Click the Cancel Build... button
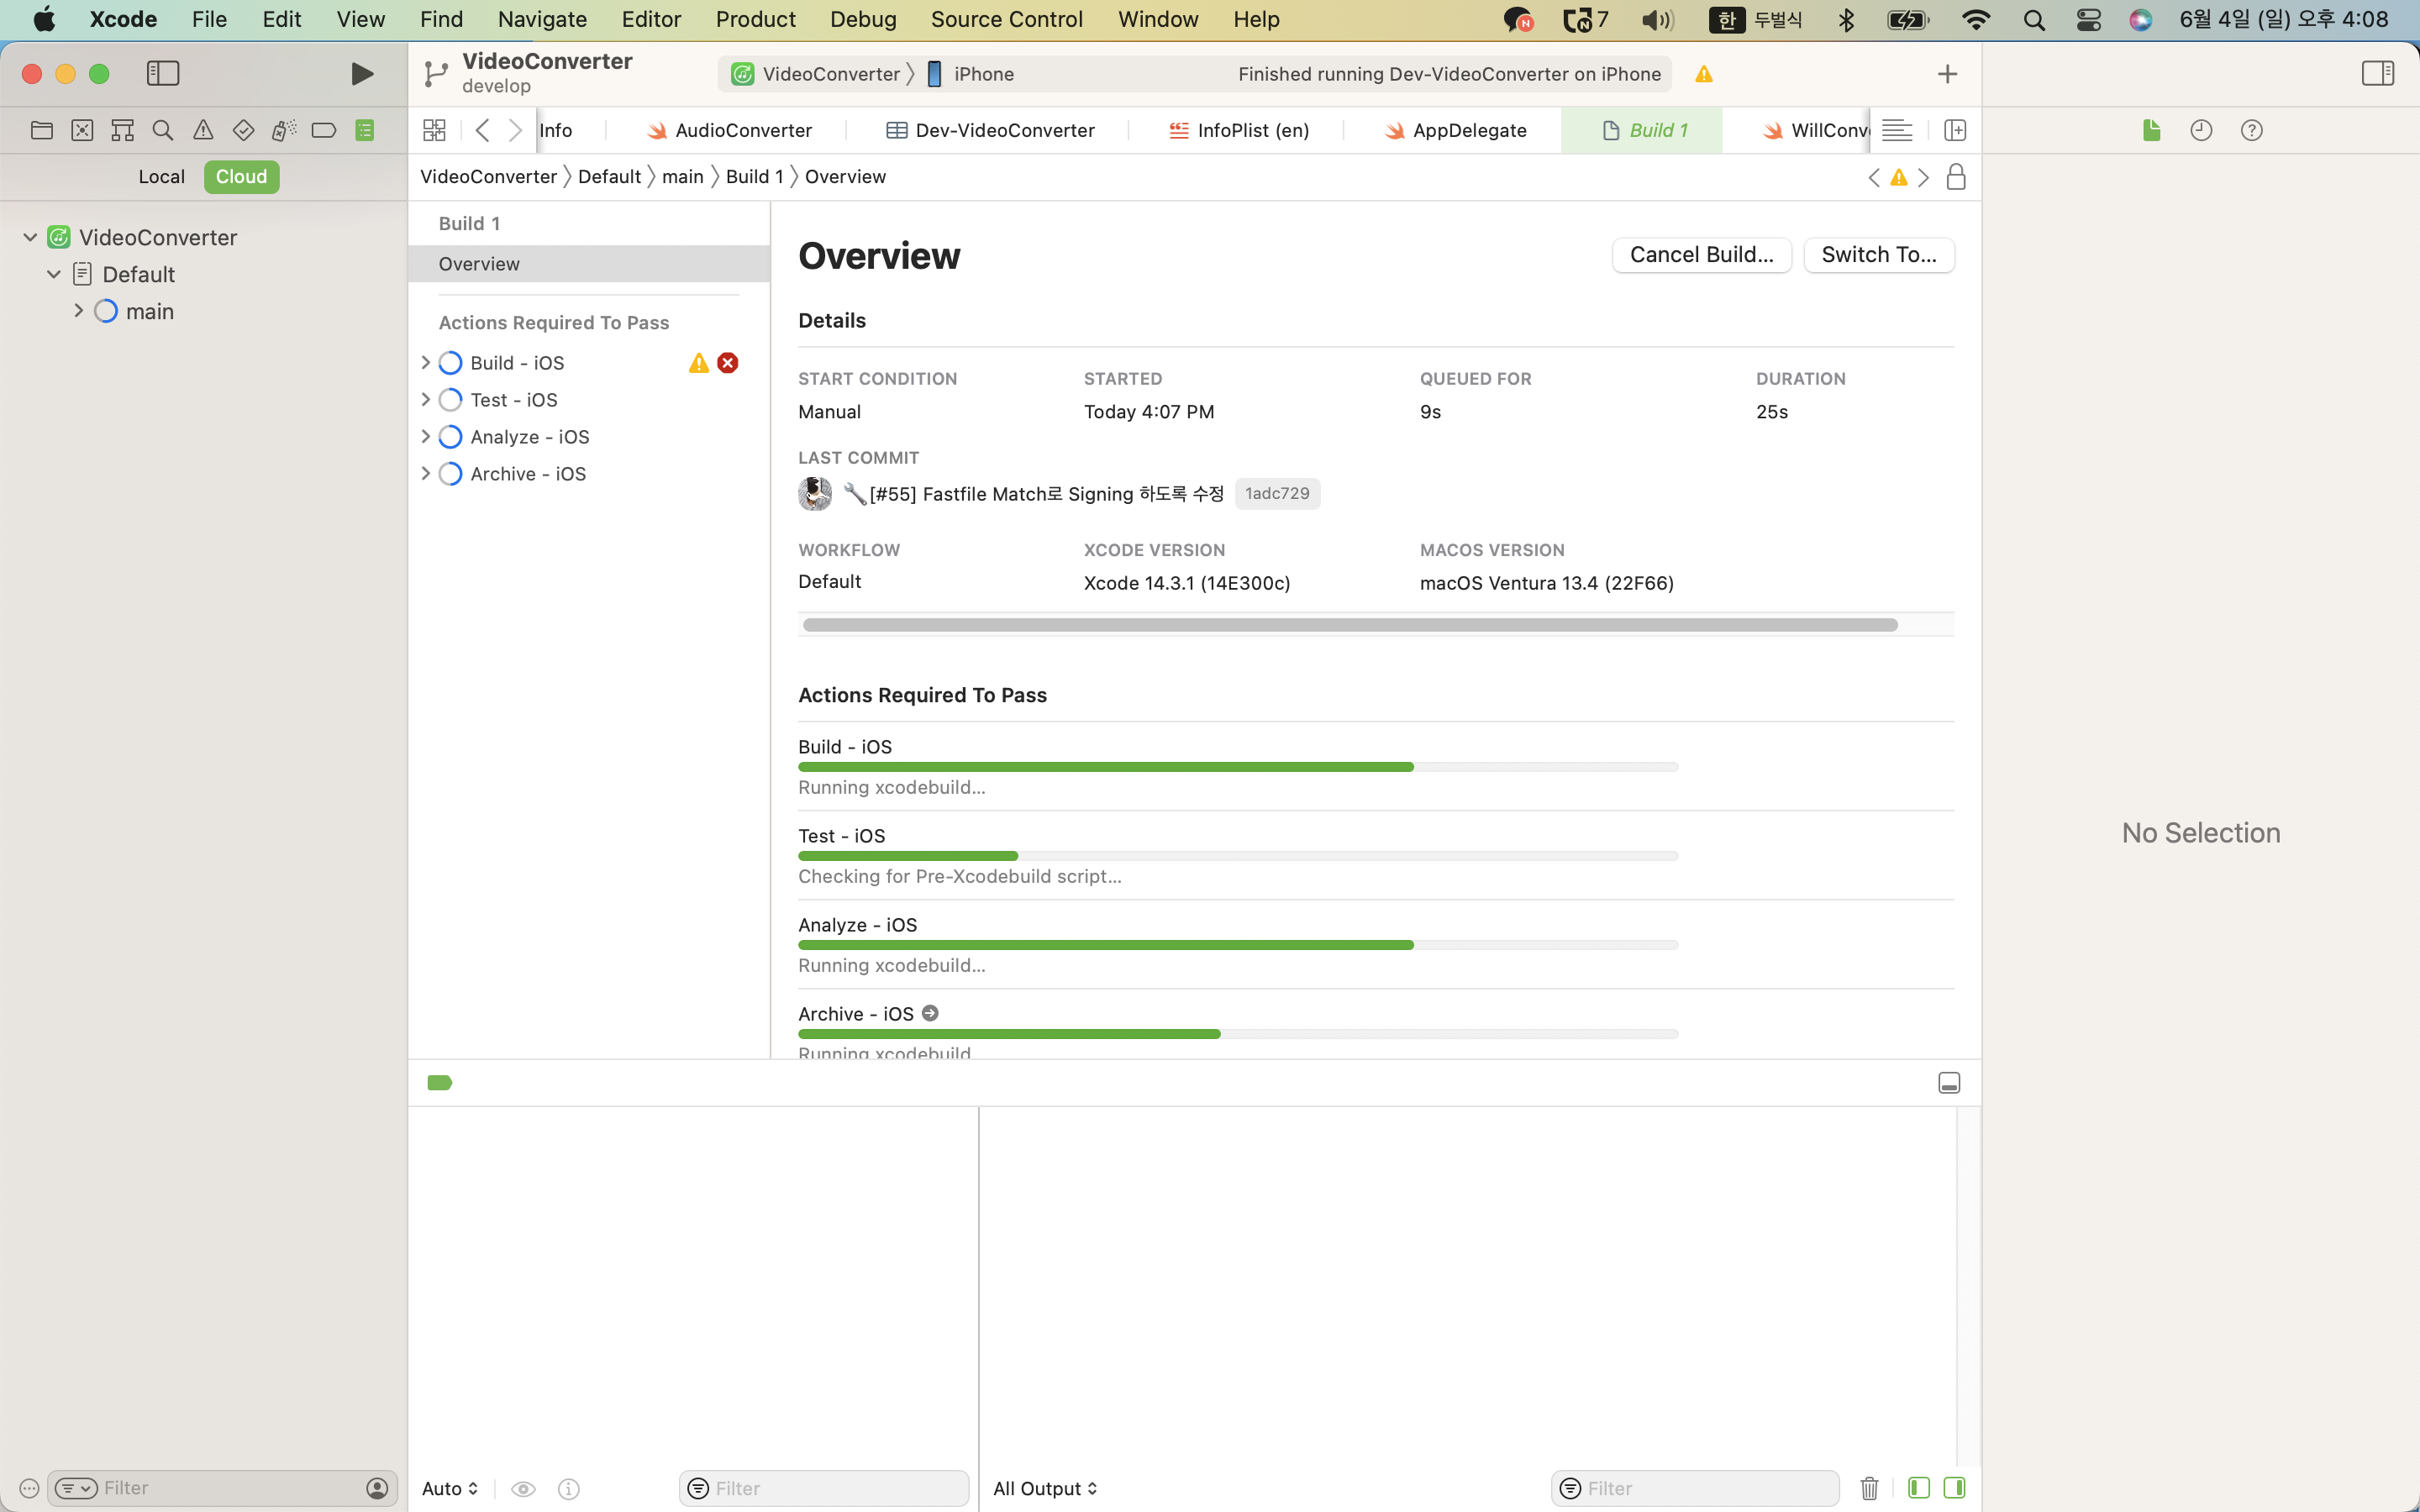Screen dimensions: 2420x1512 (1701, 255)
